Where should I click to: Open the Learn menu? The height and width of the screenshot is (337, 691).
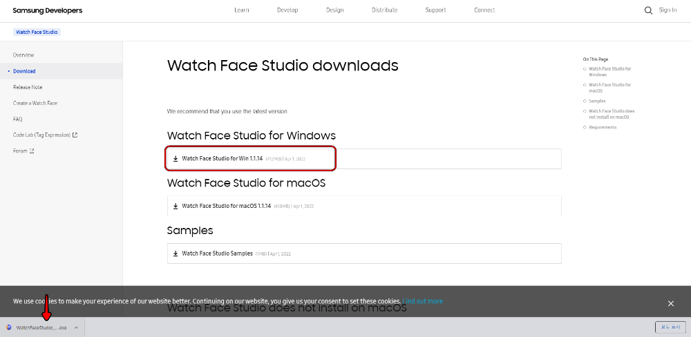point(241,10)
